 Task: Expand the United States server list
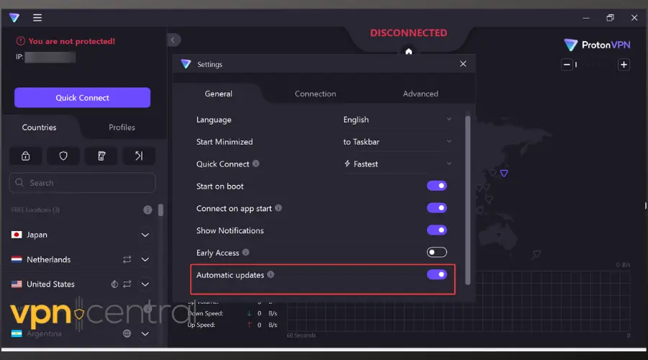pos(145,284)
